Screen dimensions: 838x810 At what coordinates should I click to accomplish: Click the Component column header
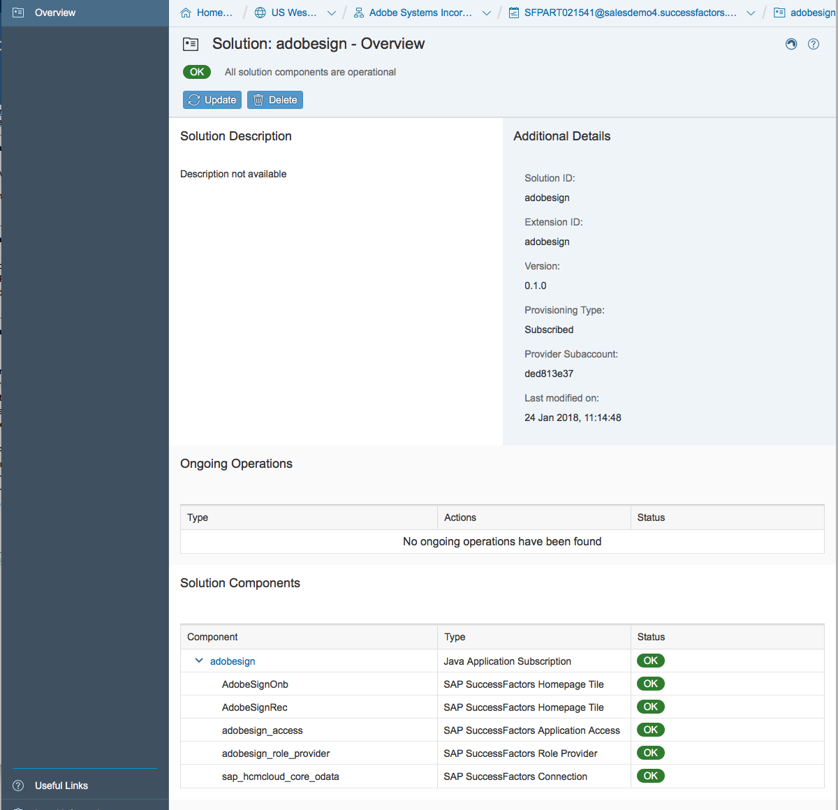309,637
